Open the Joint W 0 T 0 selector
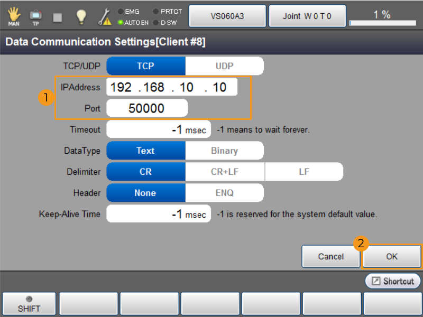Screen dimensions: 423x317 click(x=307, y=16)
